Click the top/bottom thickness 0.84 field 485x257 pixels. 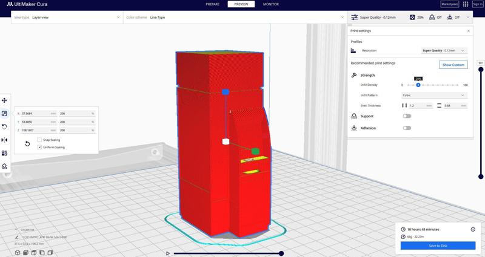(455, 105)
